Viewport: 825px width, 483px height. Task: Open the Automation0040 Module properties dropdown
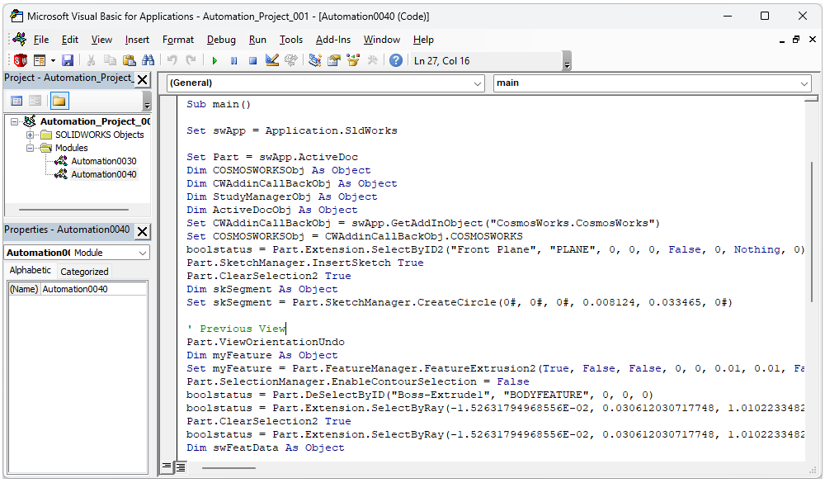142,253
